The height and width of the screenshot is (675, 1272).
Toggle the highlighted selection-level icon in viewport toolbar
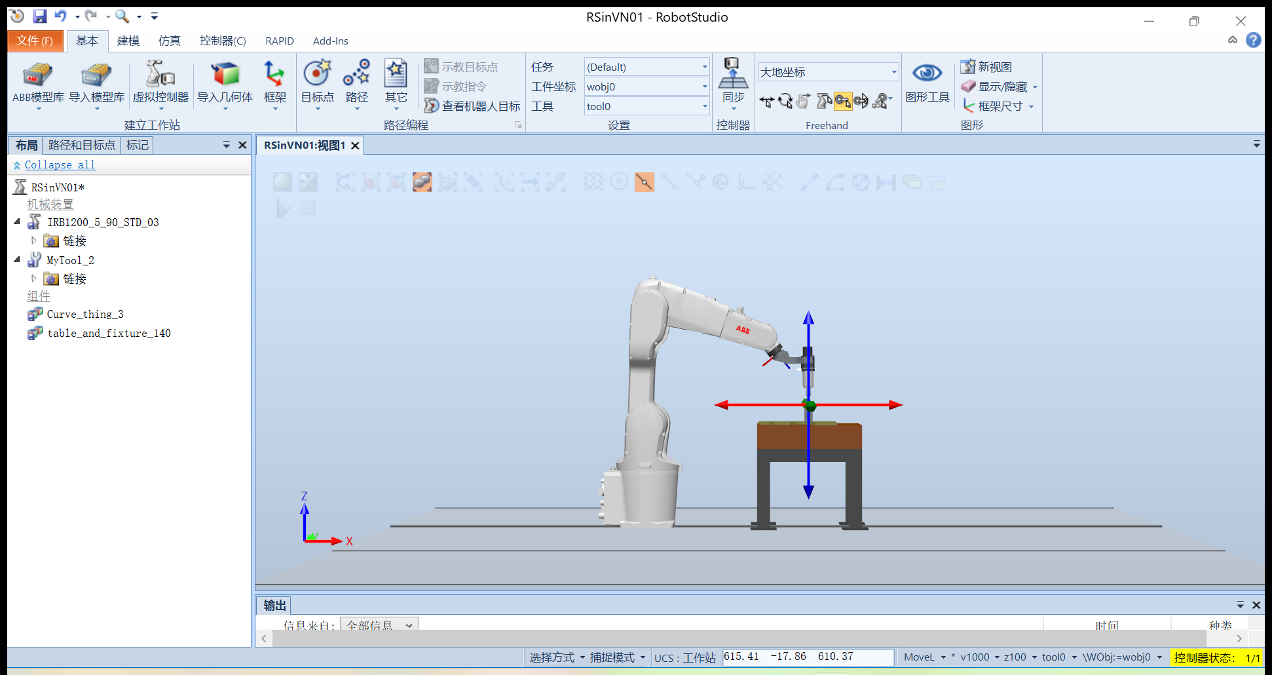[422, 182]
